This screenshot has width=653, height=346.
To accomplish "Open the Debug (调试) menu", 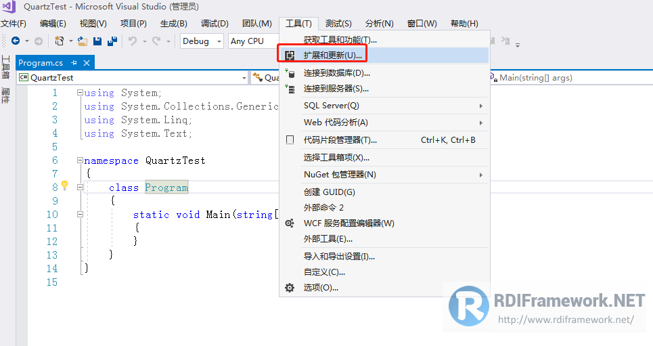I will click(215, 24).
